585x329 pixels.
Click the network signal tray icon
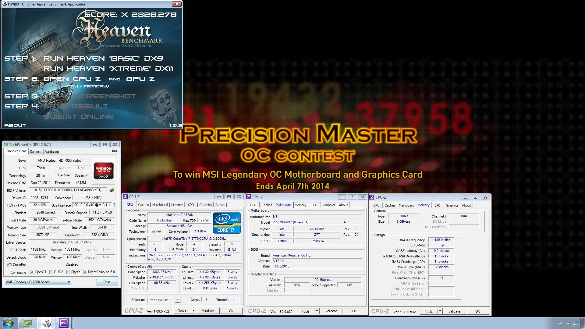coord(576,323)
